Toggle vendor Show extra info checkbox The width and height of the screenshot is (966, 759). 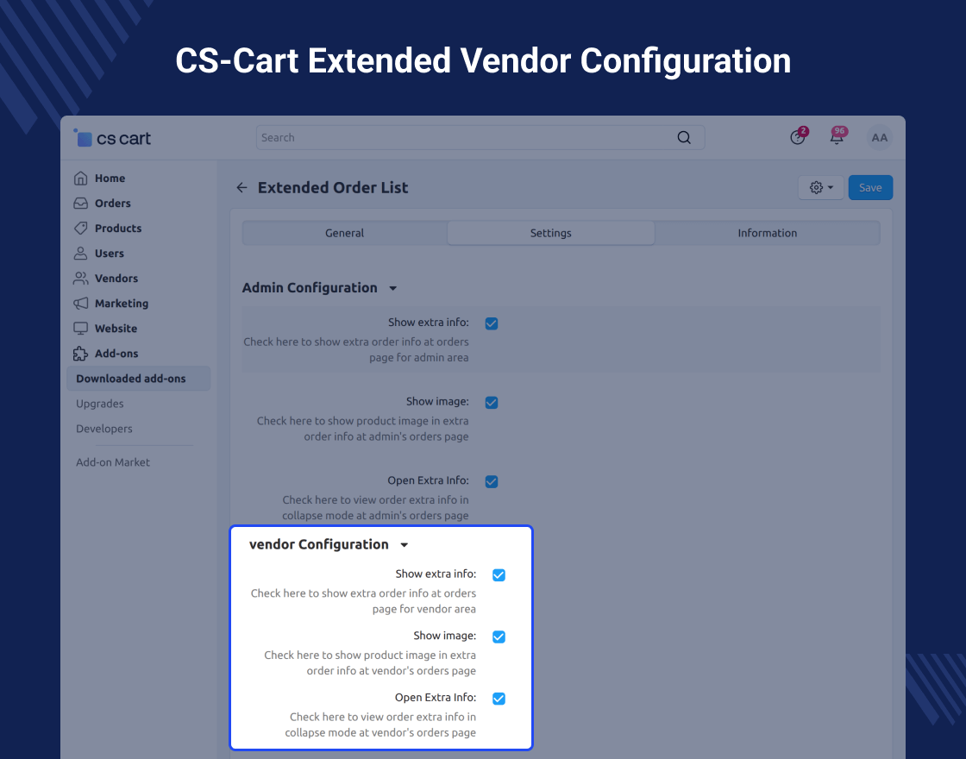click(499, 574)
